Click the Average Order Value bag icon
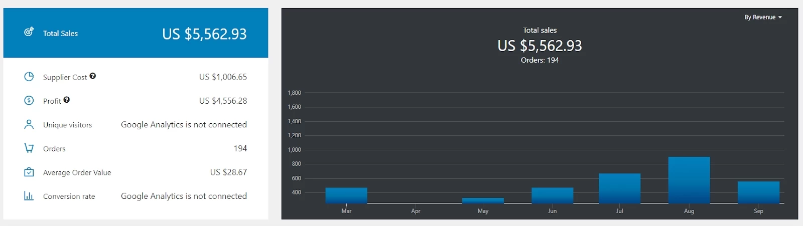Viewport: 803px width, 226px height. [29, 172]
